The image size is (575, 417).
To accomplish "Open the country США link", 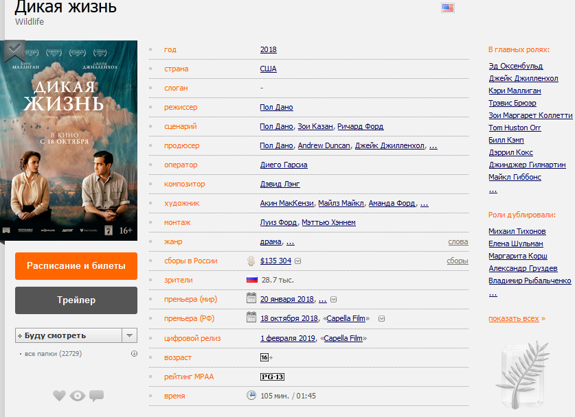I will click(269, 69).
